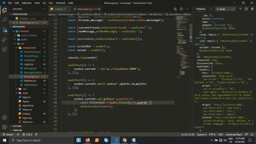
Task: Open the Terminal menu
Action: click(x=60, y=3)
